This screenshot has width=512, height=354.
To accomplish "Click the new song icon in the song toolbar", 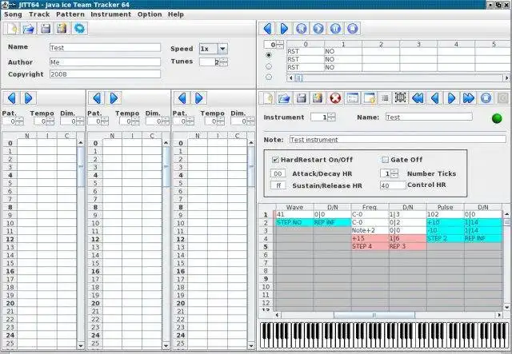I will (12, 29).
